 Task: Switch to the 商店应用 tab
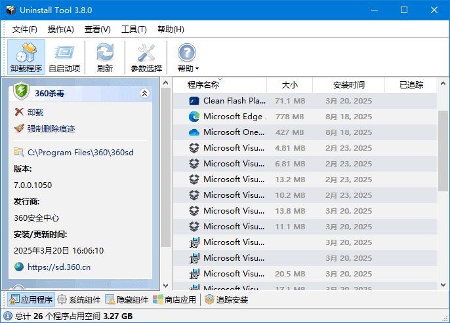tap(174, 300)
